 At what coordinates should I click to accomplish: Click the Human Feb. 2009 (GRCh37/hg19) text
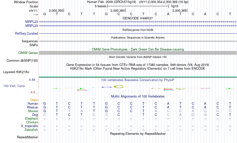click(112, 2)
